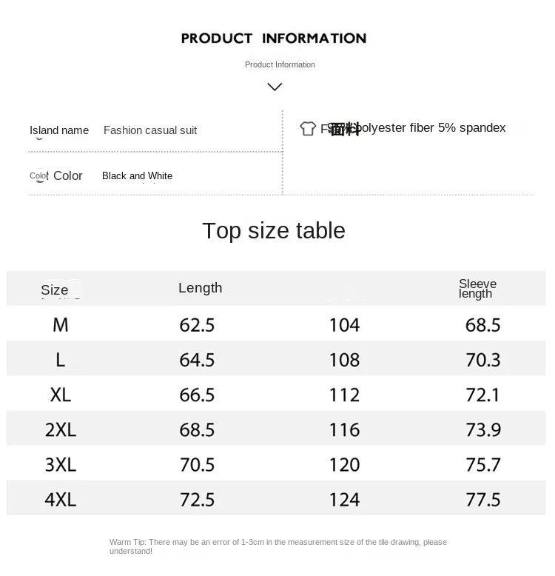
Task: Click the Sleeve length column header
Action: (477, 288)
